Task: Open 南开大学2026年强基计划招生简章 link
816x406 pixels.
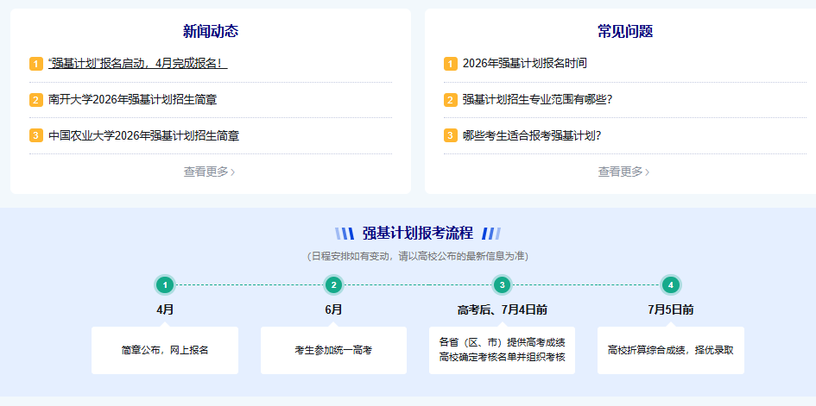Action: (x=132, y=100)
